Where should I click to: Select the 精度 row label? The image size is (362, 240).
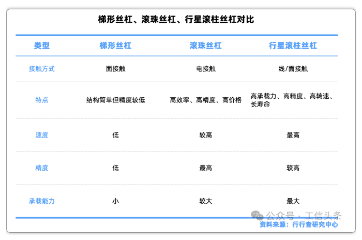tap(42, 168)
